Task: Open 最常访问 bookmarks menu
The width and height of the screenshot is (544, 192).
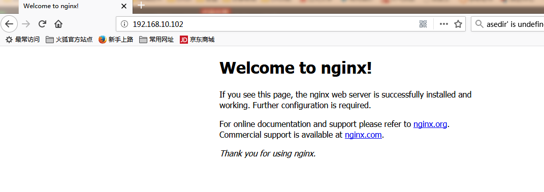Action: pos(22,40)
